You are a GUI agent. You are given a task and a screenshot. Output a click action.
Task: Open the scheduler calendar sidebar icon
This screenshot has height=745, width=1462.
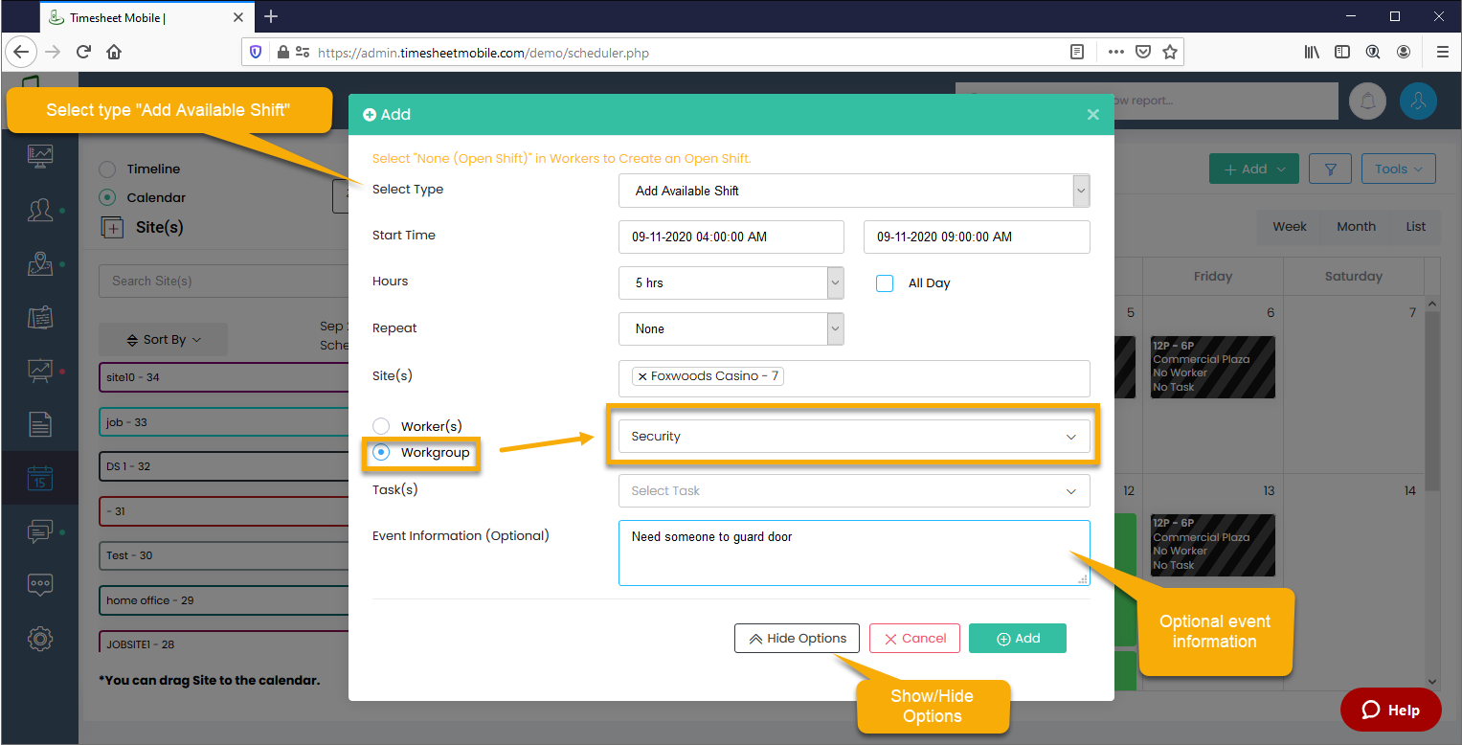[x=40, y=477]
